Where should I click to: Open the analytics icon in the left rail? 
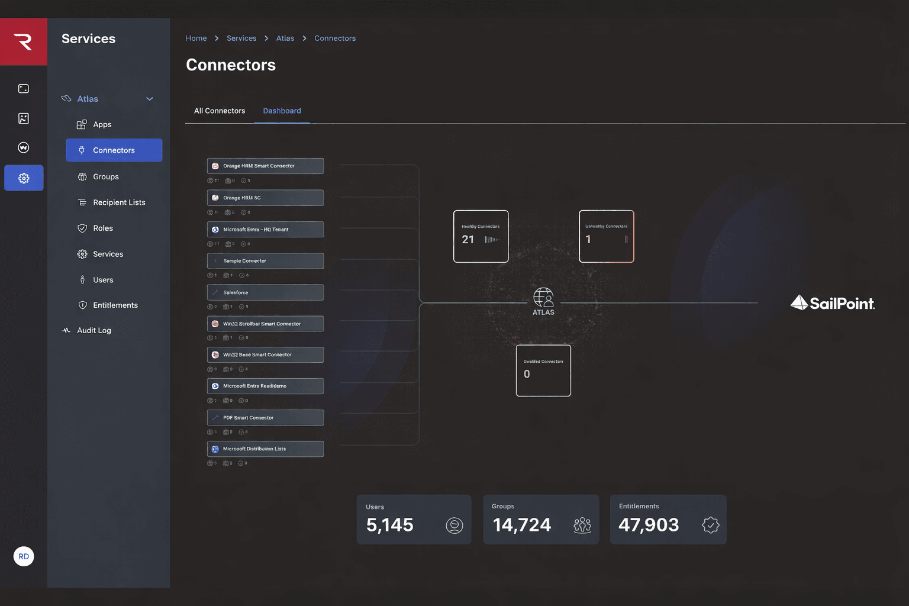(24, 118)
